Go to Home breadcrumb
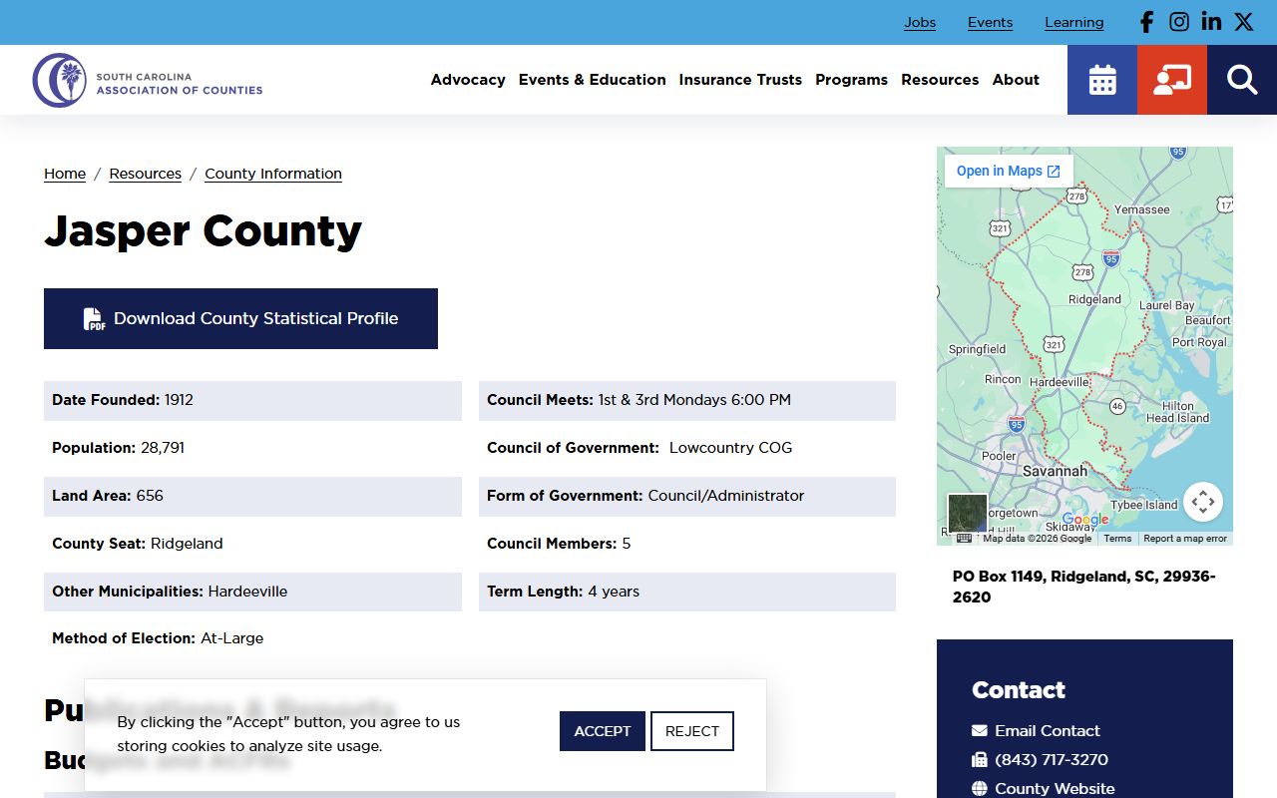This screenshot has width=1277, height=798. click(x=65, y=174)
